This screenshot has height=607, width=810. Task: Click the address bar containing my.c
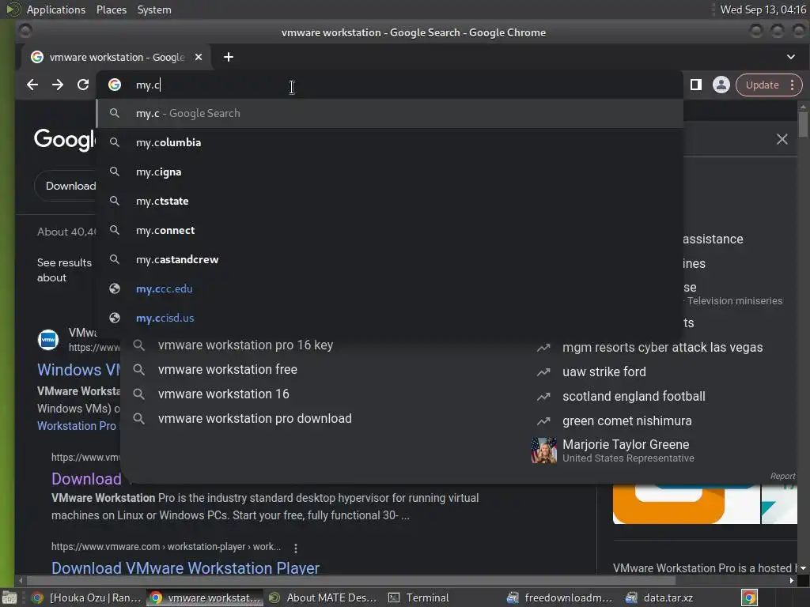point(390,85)
